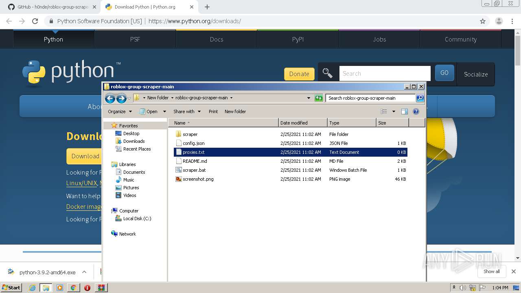The image size is (521, 293).
Task: Select the scraper.bat file
Action: 291,170
